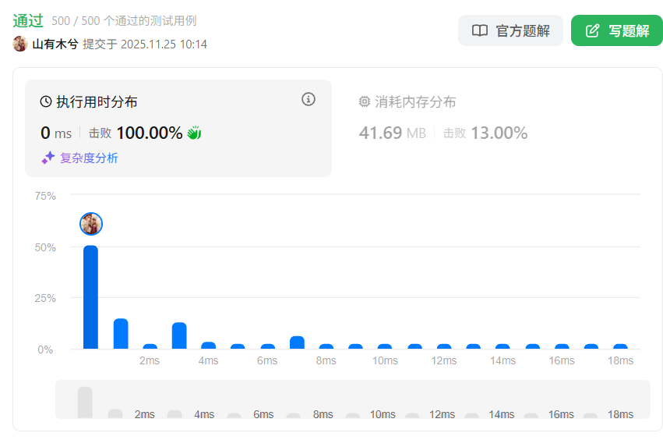Image resolution: width=663 pixels, height=440 pixels.
Task: Click the 写题解 green button
Action: point(617,30)
